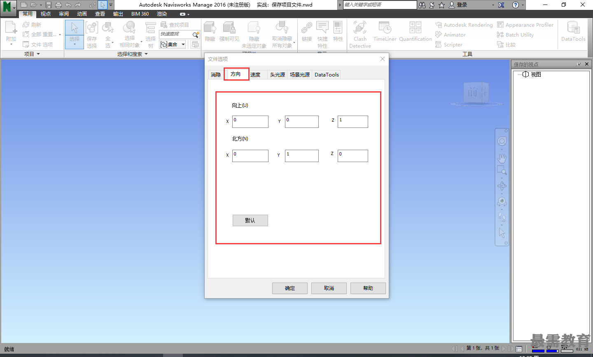The image size is (593, 357).
Task: Click the 选择树 selection tree icon
Action: click(x=151, y=34)
